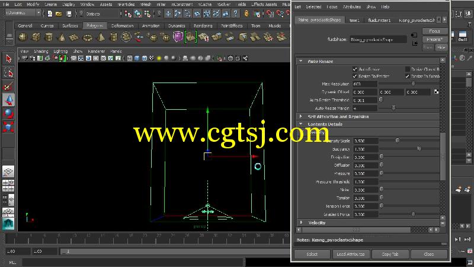
Task: Open Attributes menu in Attribute Editor
Action: coord(351,7)
